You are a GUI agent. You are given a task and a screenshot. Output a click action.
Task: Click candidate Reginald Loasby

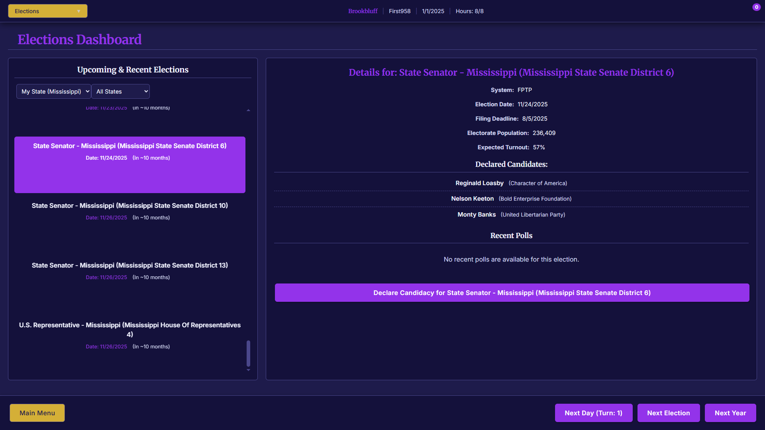tap(479, 183)
